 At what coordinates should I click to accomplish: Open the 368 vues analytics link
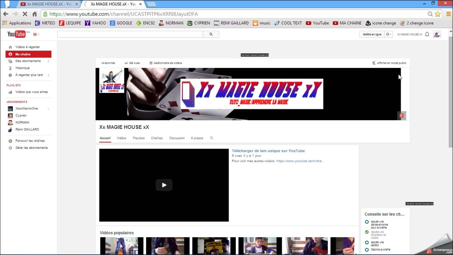point(132,63)
